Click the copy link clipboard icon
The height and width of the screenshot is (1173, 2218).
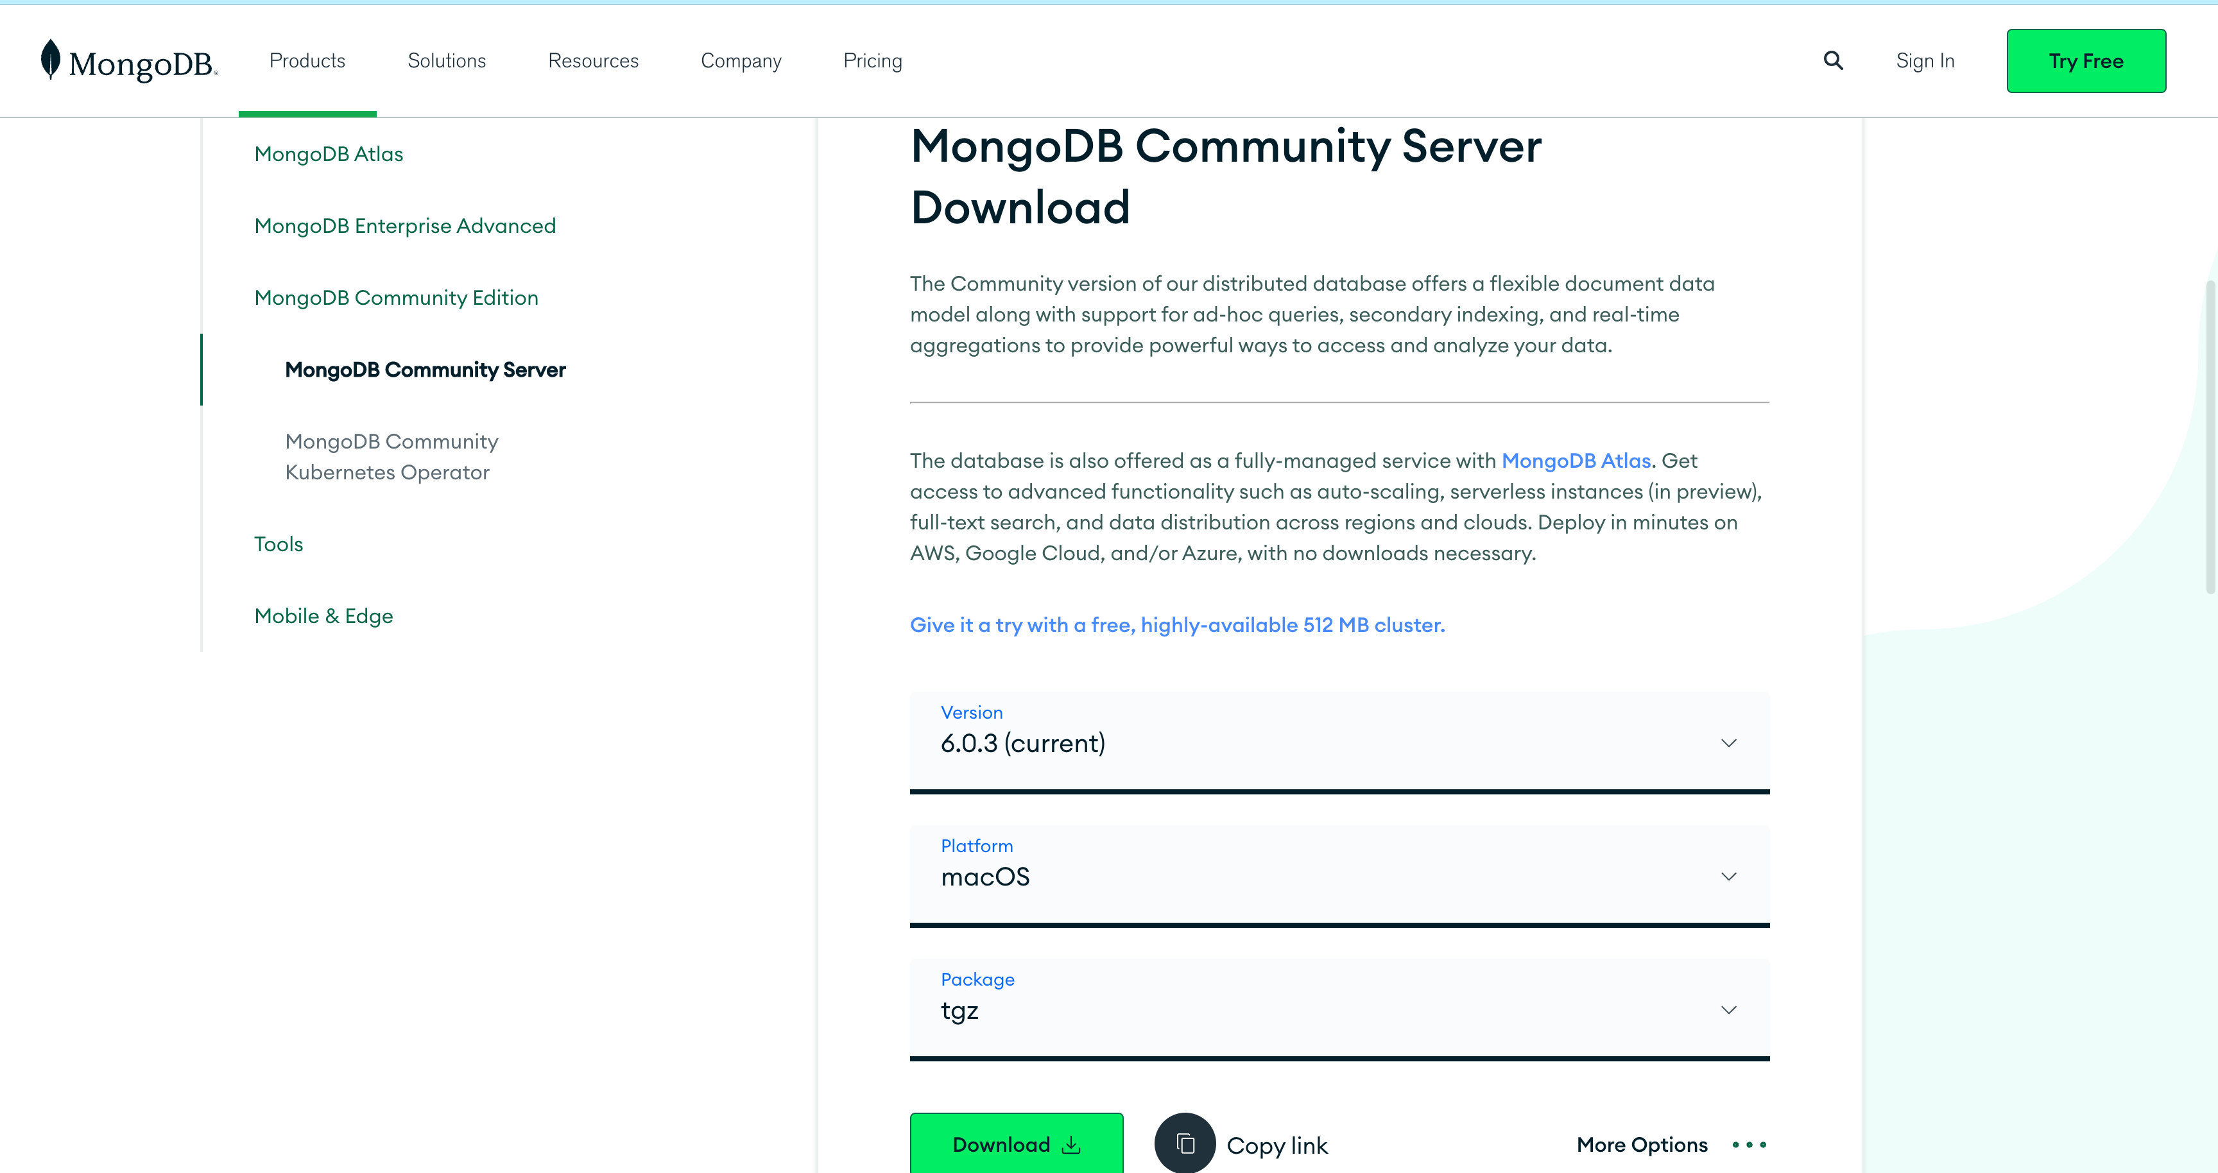pyautogui.click(x=1185, y=1143)
